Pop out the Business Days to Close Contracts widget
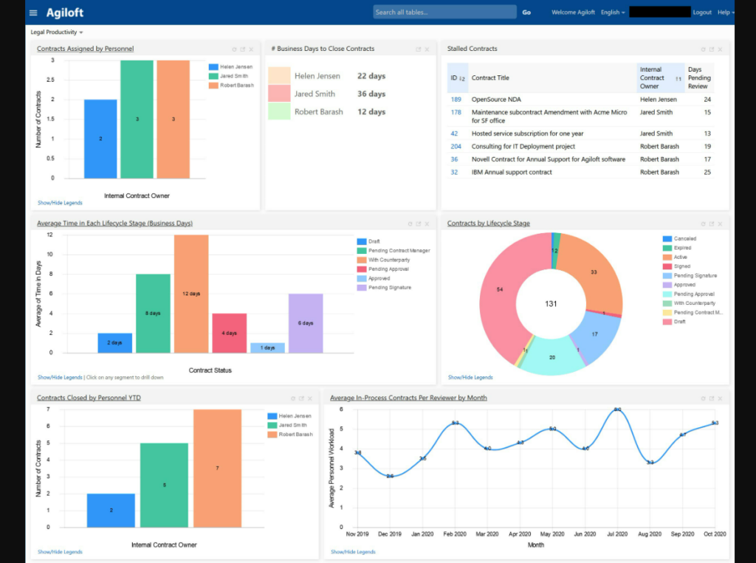This screenshot has height=563, width=756. pyautogui.click(x=418, y=49)
